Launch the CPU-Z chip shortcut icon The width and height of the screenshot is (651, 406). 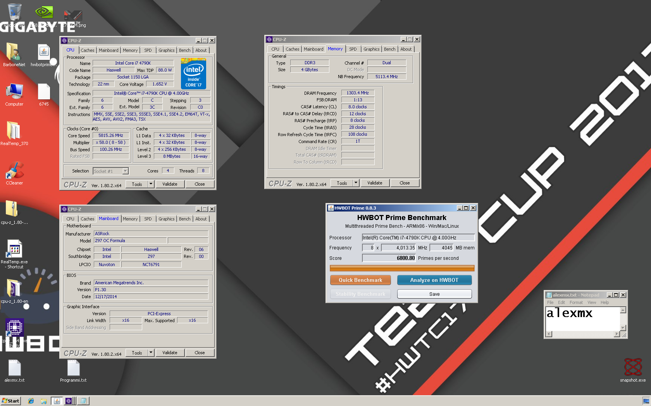pos(14,328)
